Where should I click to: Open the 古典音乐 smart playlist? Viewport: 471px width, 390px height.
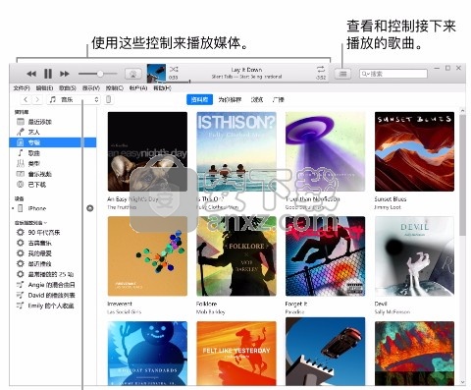[52, 243]
